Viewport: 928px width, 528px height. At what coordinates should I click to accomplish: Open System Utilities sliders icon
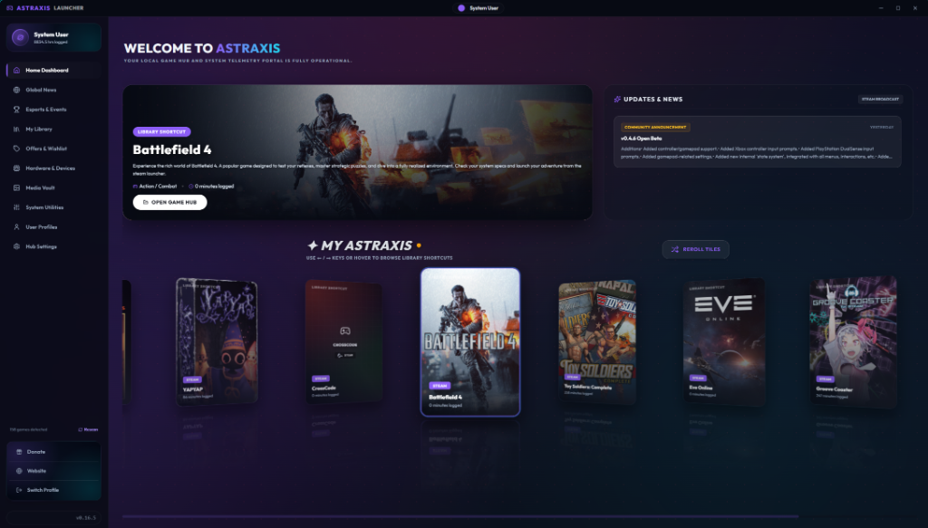(16, 206)
